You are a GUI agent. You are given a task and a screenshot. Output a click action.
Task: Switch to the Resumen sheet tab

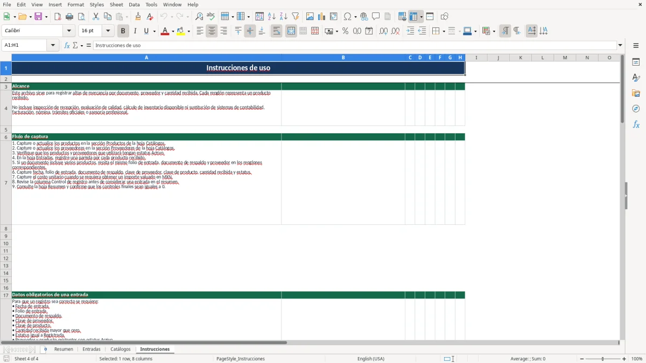point(64,349)
